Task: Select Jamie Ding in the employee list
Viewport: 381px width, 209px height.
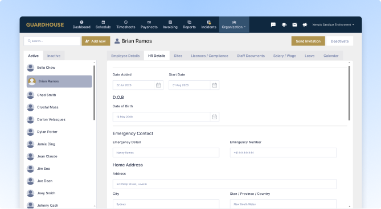Action: pyautogui.click(x=59, y=144)
